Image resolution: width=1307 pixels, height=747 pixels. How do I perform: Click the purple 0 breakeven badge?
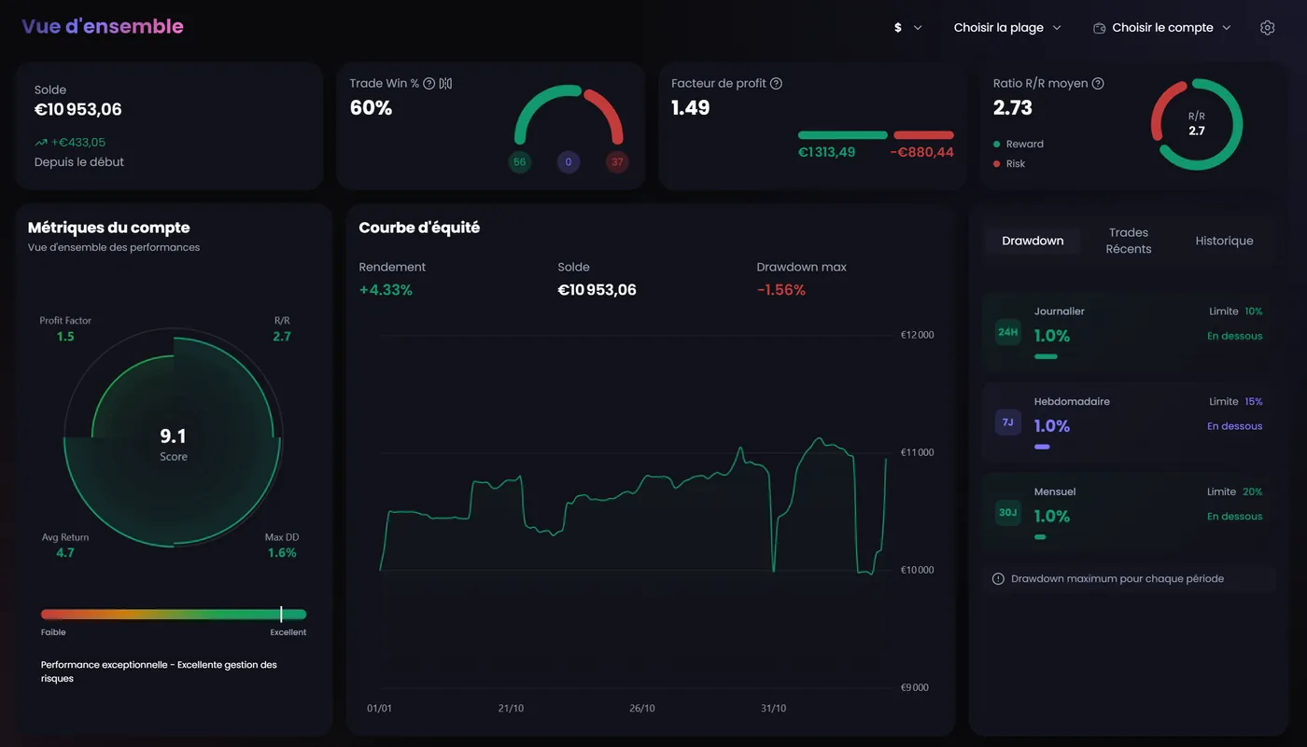tap(569, 162)
